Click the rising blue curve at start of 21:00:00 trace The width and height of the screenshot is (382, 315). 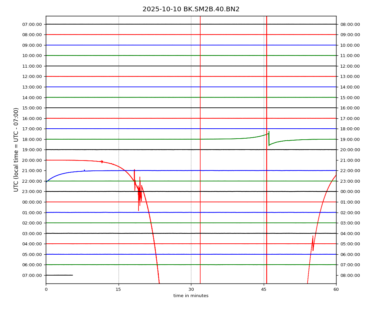click(x=53, y=175)
